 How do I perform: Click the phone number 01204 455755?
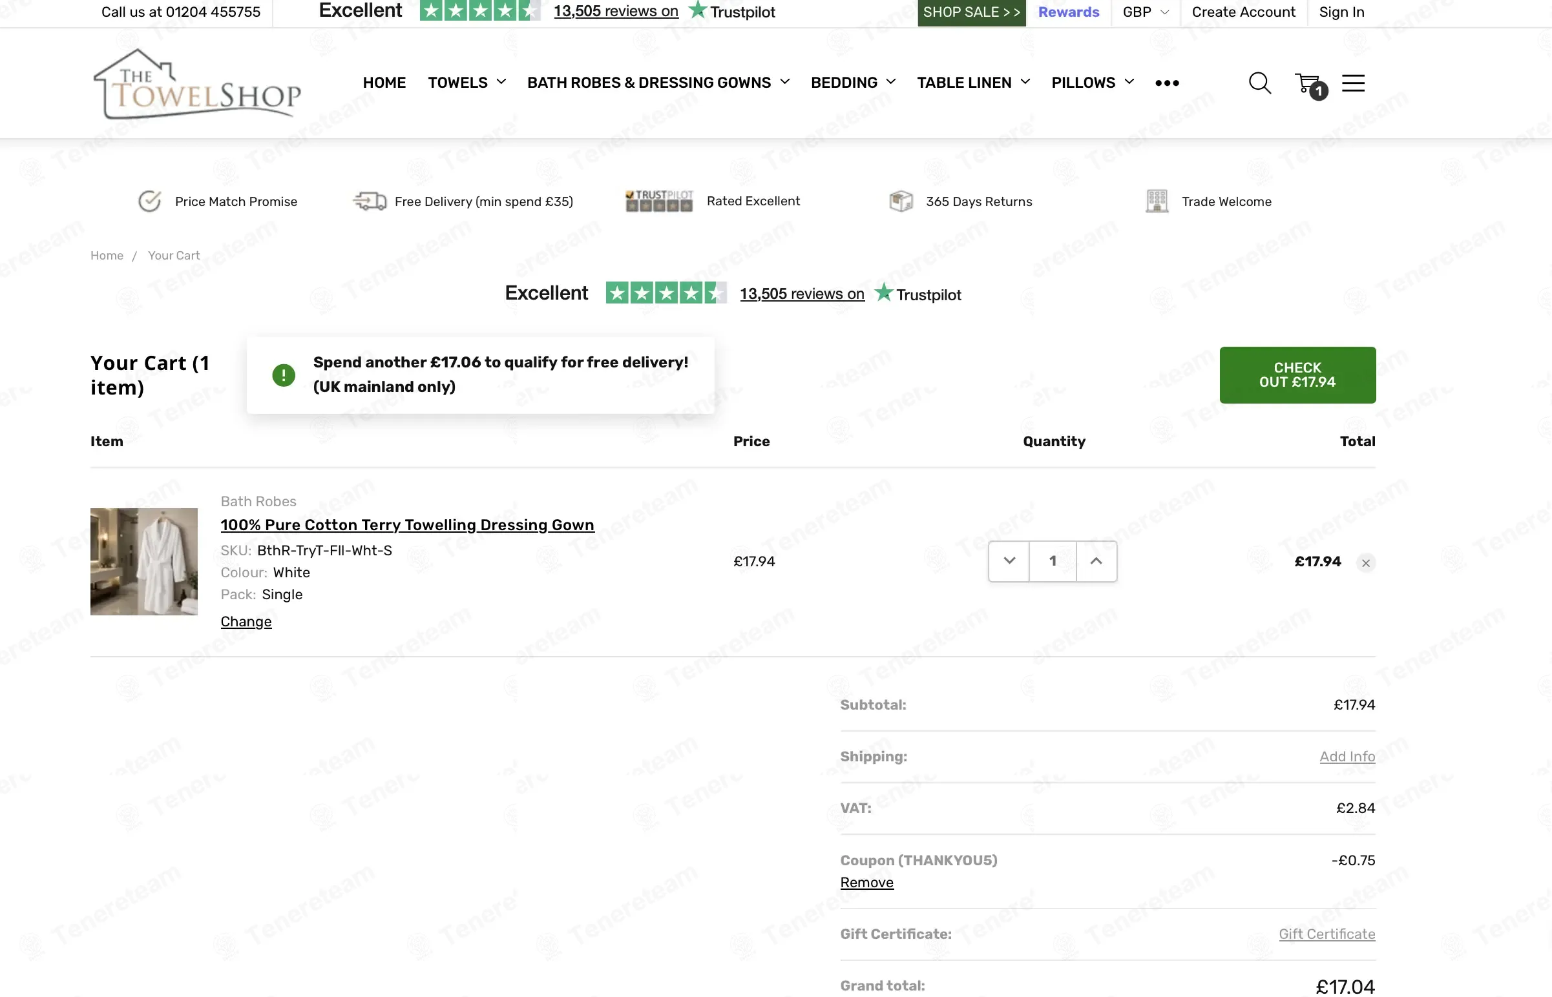coord(213,12)
